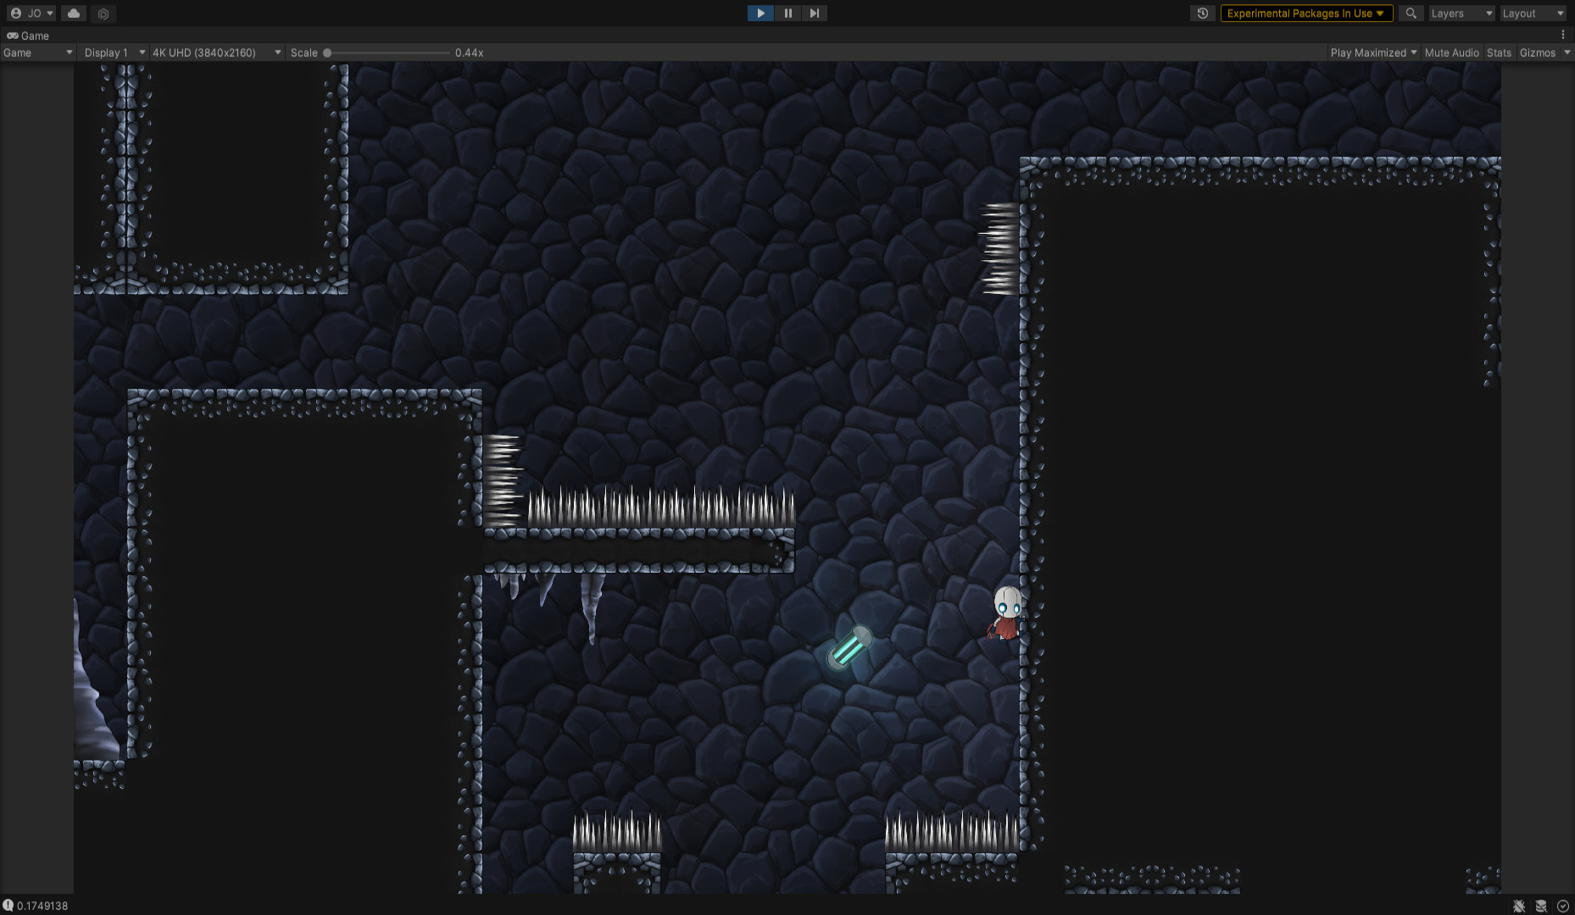Click the undo history icon near the warning
This screenshot has width=1575, height=915.
pyautogui.click(x=1203, y=13)
